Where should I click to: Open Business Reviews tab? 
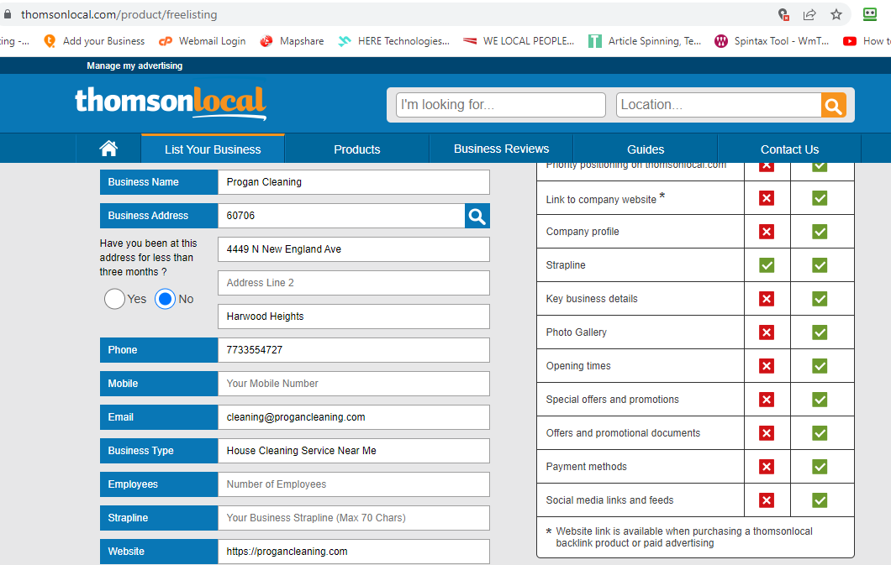tap(501, 149)
